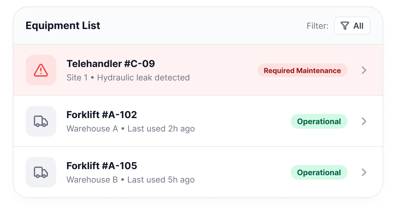Open the Forklift #A-105 title
The height and width of the screenshot is (217, 396).
pyautogui.click(x=102, y=166)
